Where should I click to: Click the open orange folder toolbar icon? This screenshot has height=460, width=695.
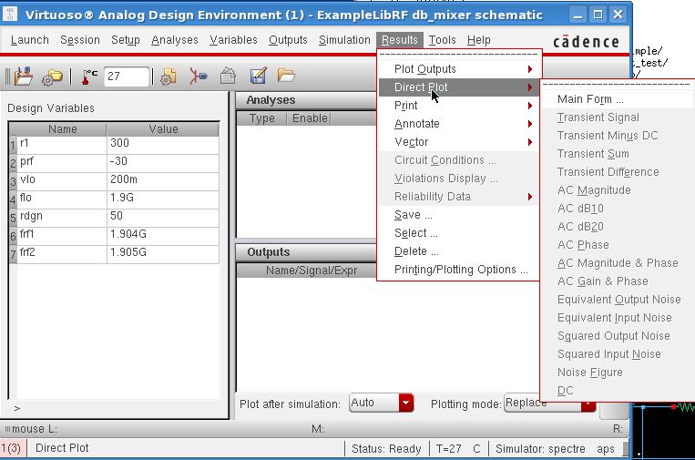[286, 76]
